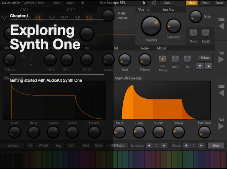This screenshot has width=227, height=169.
Task: Toggle the Widen switch
Action: 175,59
